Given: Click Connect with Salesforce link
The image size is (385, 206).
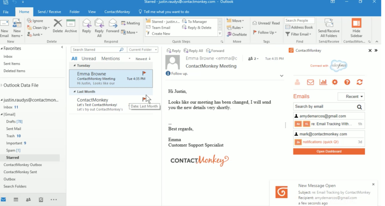Looking at the screenshot, I should point(329,65).
